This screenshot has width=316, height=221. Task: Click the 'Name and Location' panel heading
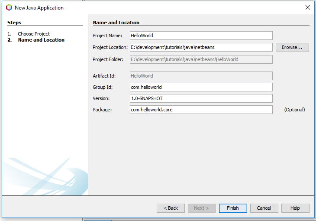[x=116, y=23]
